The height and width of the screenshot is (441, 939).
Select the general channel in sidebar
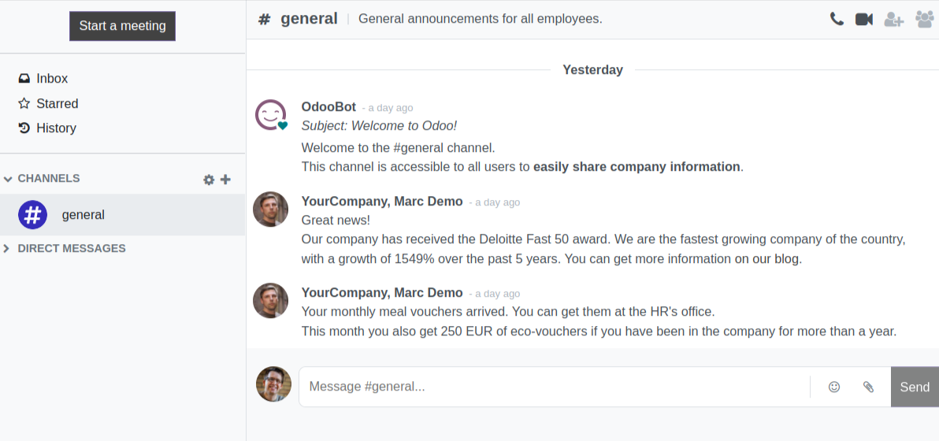coord(122,215)
